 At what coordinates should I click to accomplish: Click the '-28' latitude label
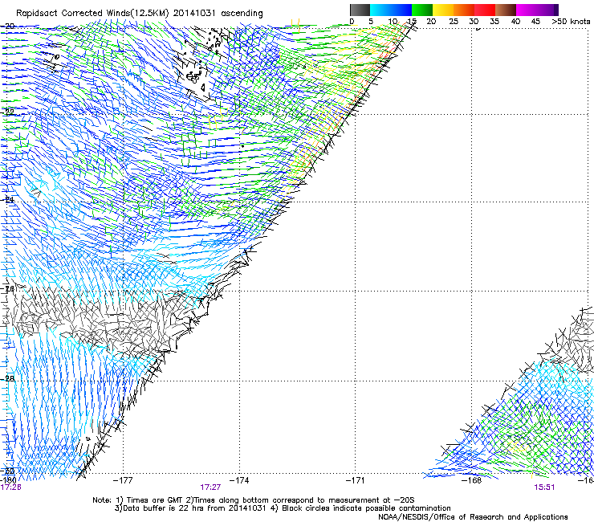pos(7,378)
